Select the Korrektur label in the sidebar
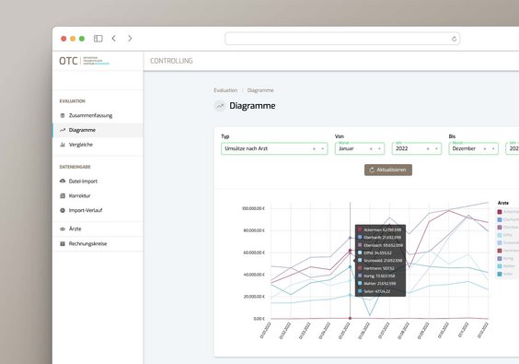 [80, 195]
